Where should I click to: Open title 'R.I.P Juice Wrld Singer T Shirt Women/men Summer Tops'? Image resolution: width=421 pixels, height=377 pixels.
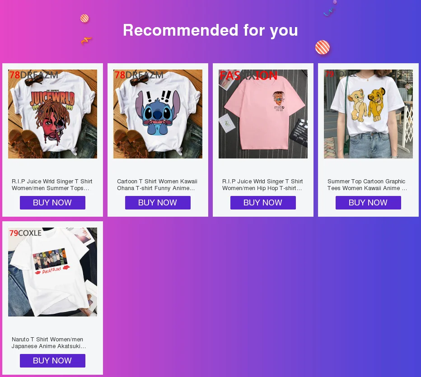point(52,185)
